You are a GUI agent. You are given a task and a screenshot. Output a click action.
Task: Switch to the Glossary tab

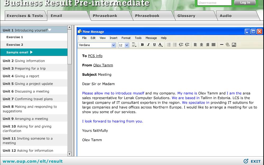195,16
